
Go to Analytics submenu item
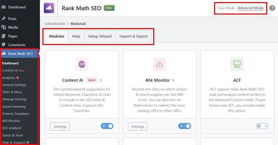[x=8, y=78]
